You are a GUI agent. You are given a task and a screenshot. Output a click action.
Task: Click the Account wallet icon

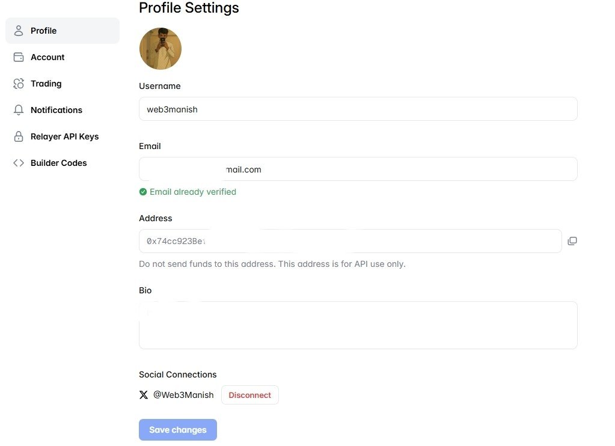coord(19,57)
